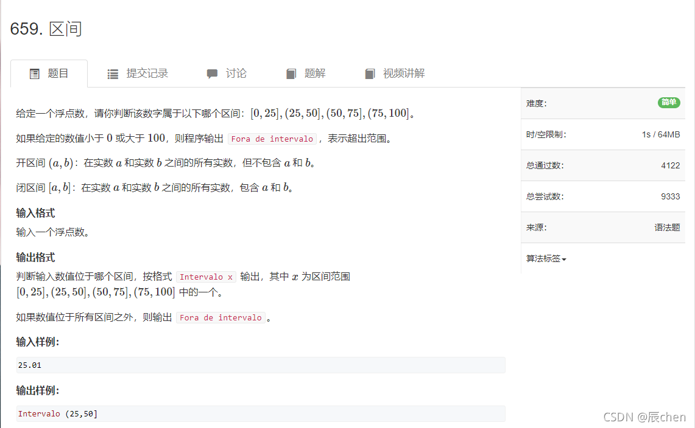Click Fora de intervalo code near 如果数值位于所有区间之外
The width and height of the screenshot is (695, 428).
(220, 318)
